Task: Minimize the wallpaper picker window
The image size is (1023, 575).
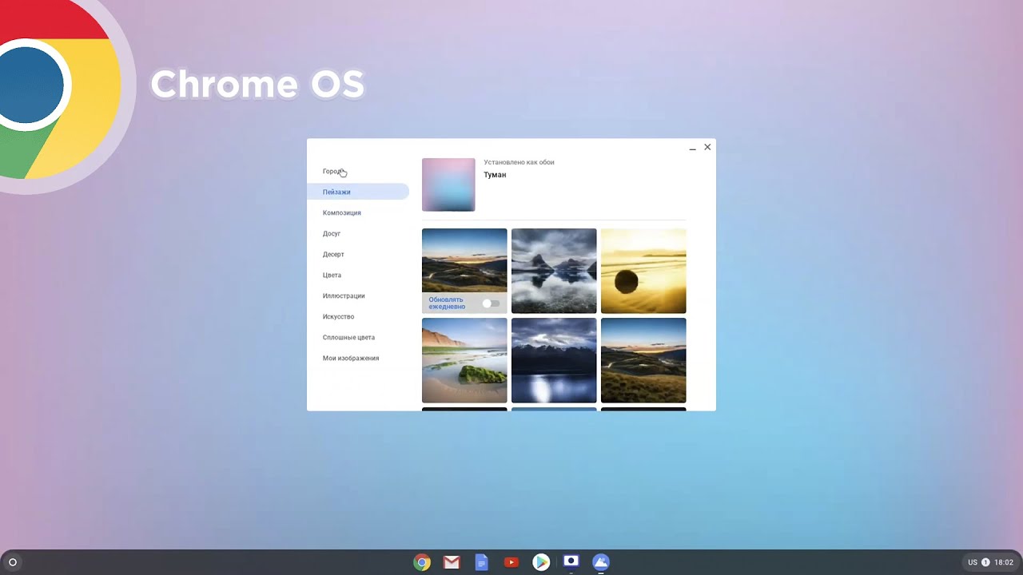Action: click(x=692, y=148)
